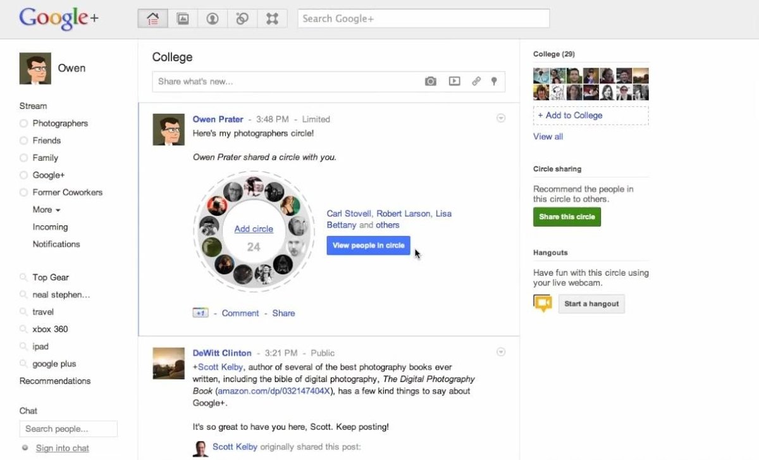Viewport: 759px width, 460px height.
Task: Open the Games icon in top navigation
Action: pos(272,18)
